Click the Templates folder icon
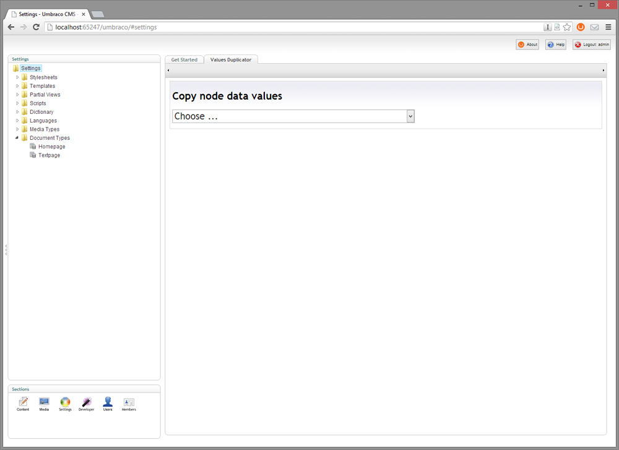 click(25, 86)
